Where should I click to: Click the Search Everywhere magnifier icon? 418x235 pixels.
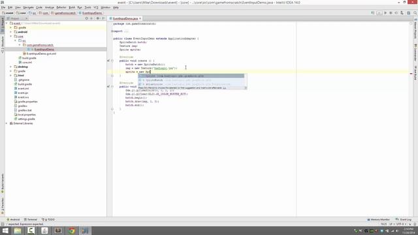415,13
